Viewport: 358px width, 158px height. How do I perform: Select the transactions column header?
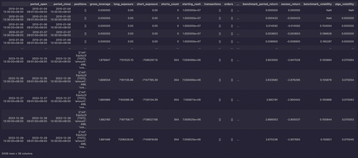212,4
